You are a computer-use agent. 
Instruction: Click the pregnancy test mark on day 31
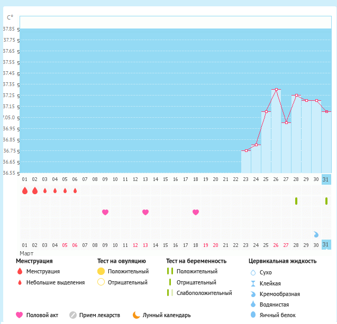pos(326,201)
